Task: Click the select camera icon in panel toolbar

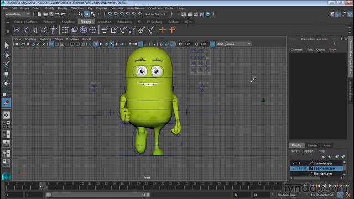Action: coord(17,44)
